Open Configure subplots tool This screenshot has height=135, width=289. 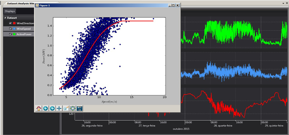tap(73, 108)
